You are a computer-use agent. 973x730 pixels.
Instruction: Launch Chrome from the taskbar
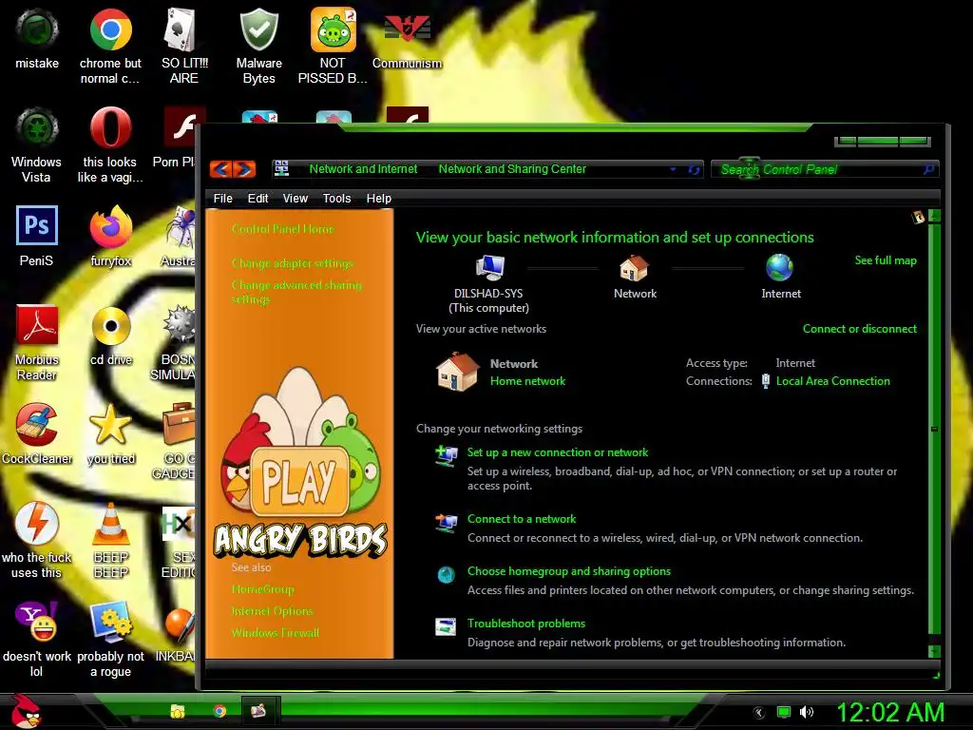[x=219, y=711]
